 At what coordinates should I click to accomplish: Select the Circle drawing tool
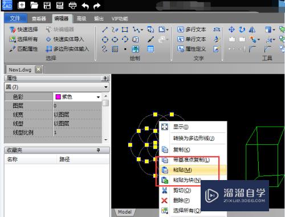(x=105, y=39)
